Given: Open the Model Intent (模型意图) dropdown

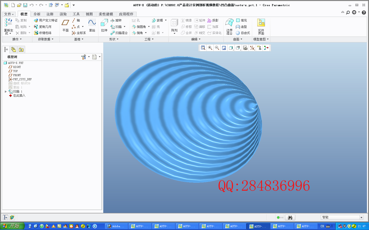Looking at the screenshot, I should pos(261,39).
